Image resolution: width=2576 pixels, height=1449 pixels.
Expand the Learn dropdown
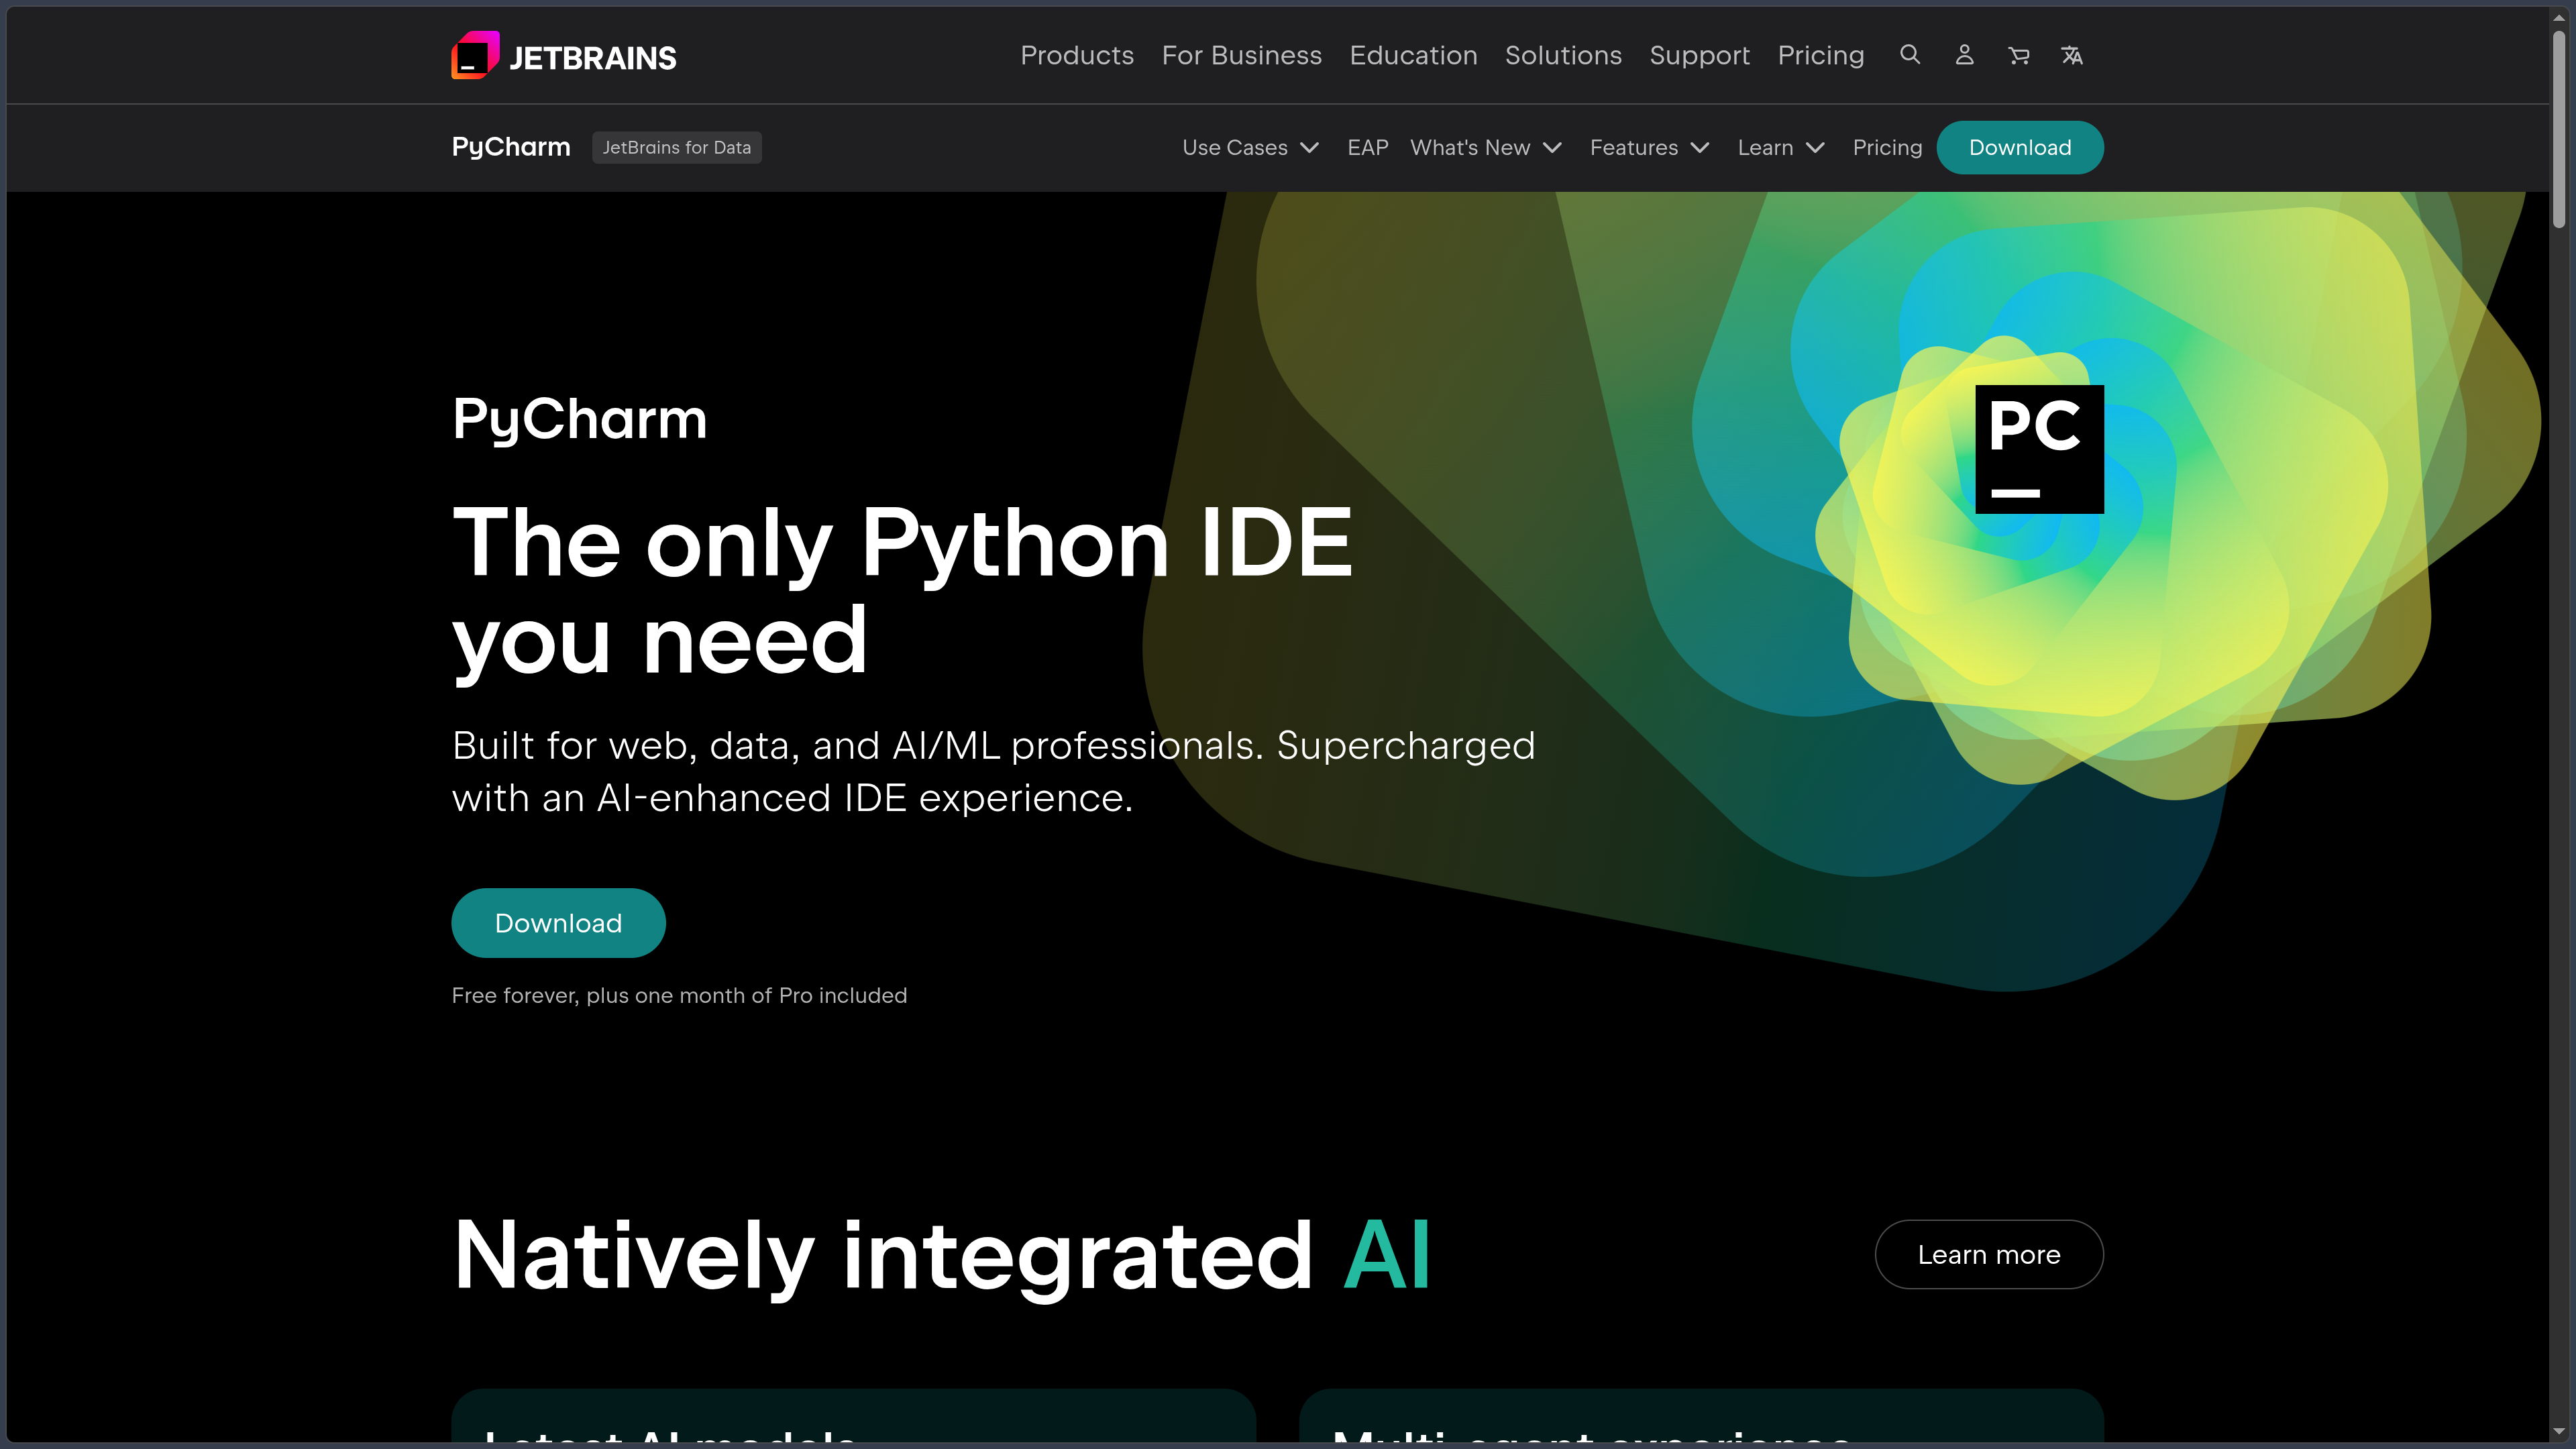(x=1781, y=148)
